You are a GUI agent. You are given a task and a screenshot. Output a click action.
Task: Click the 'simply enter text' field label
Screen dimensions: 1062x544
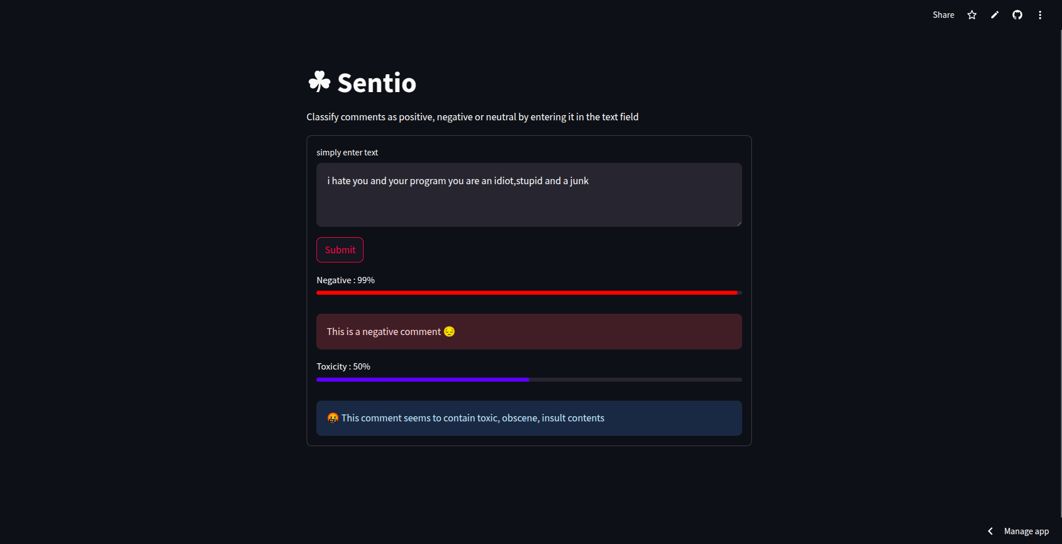point(347,153)
